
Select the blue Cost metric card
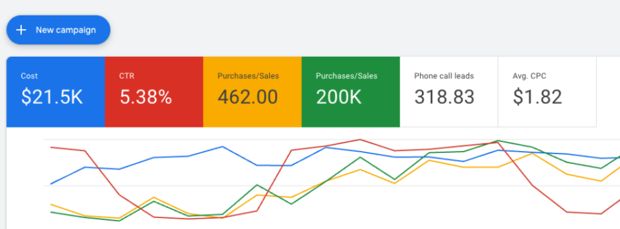pos(56,92)
